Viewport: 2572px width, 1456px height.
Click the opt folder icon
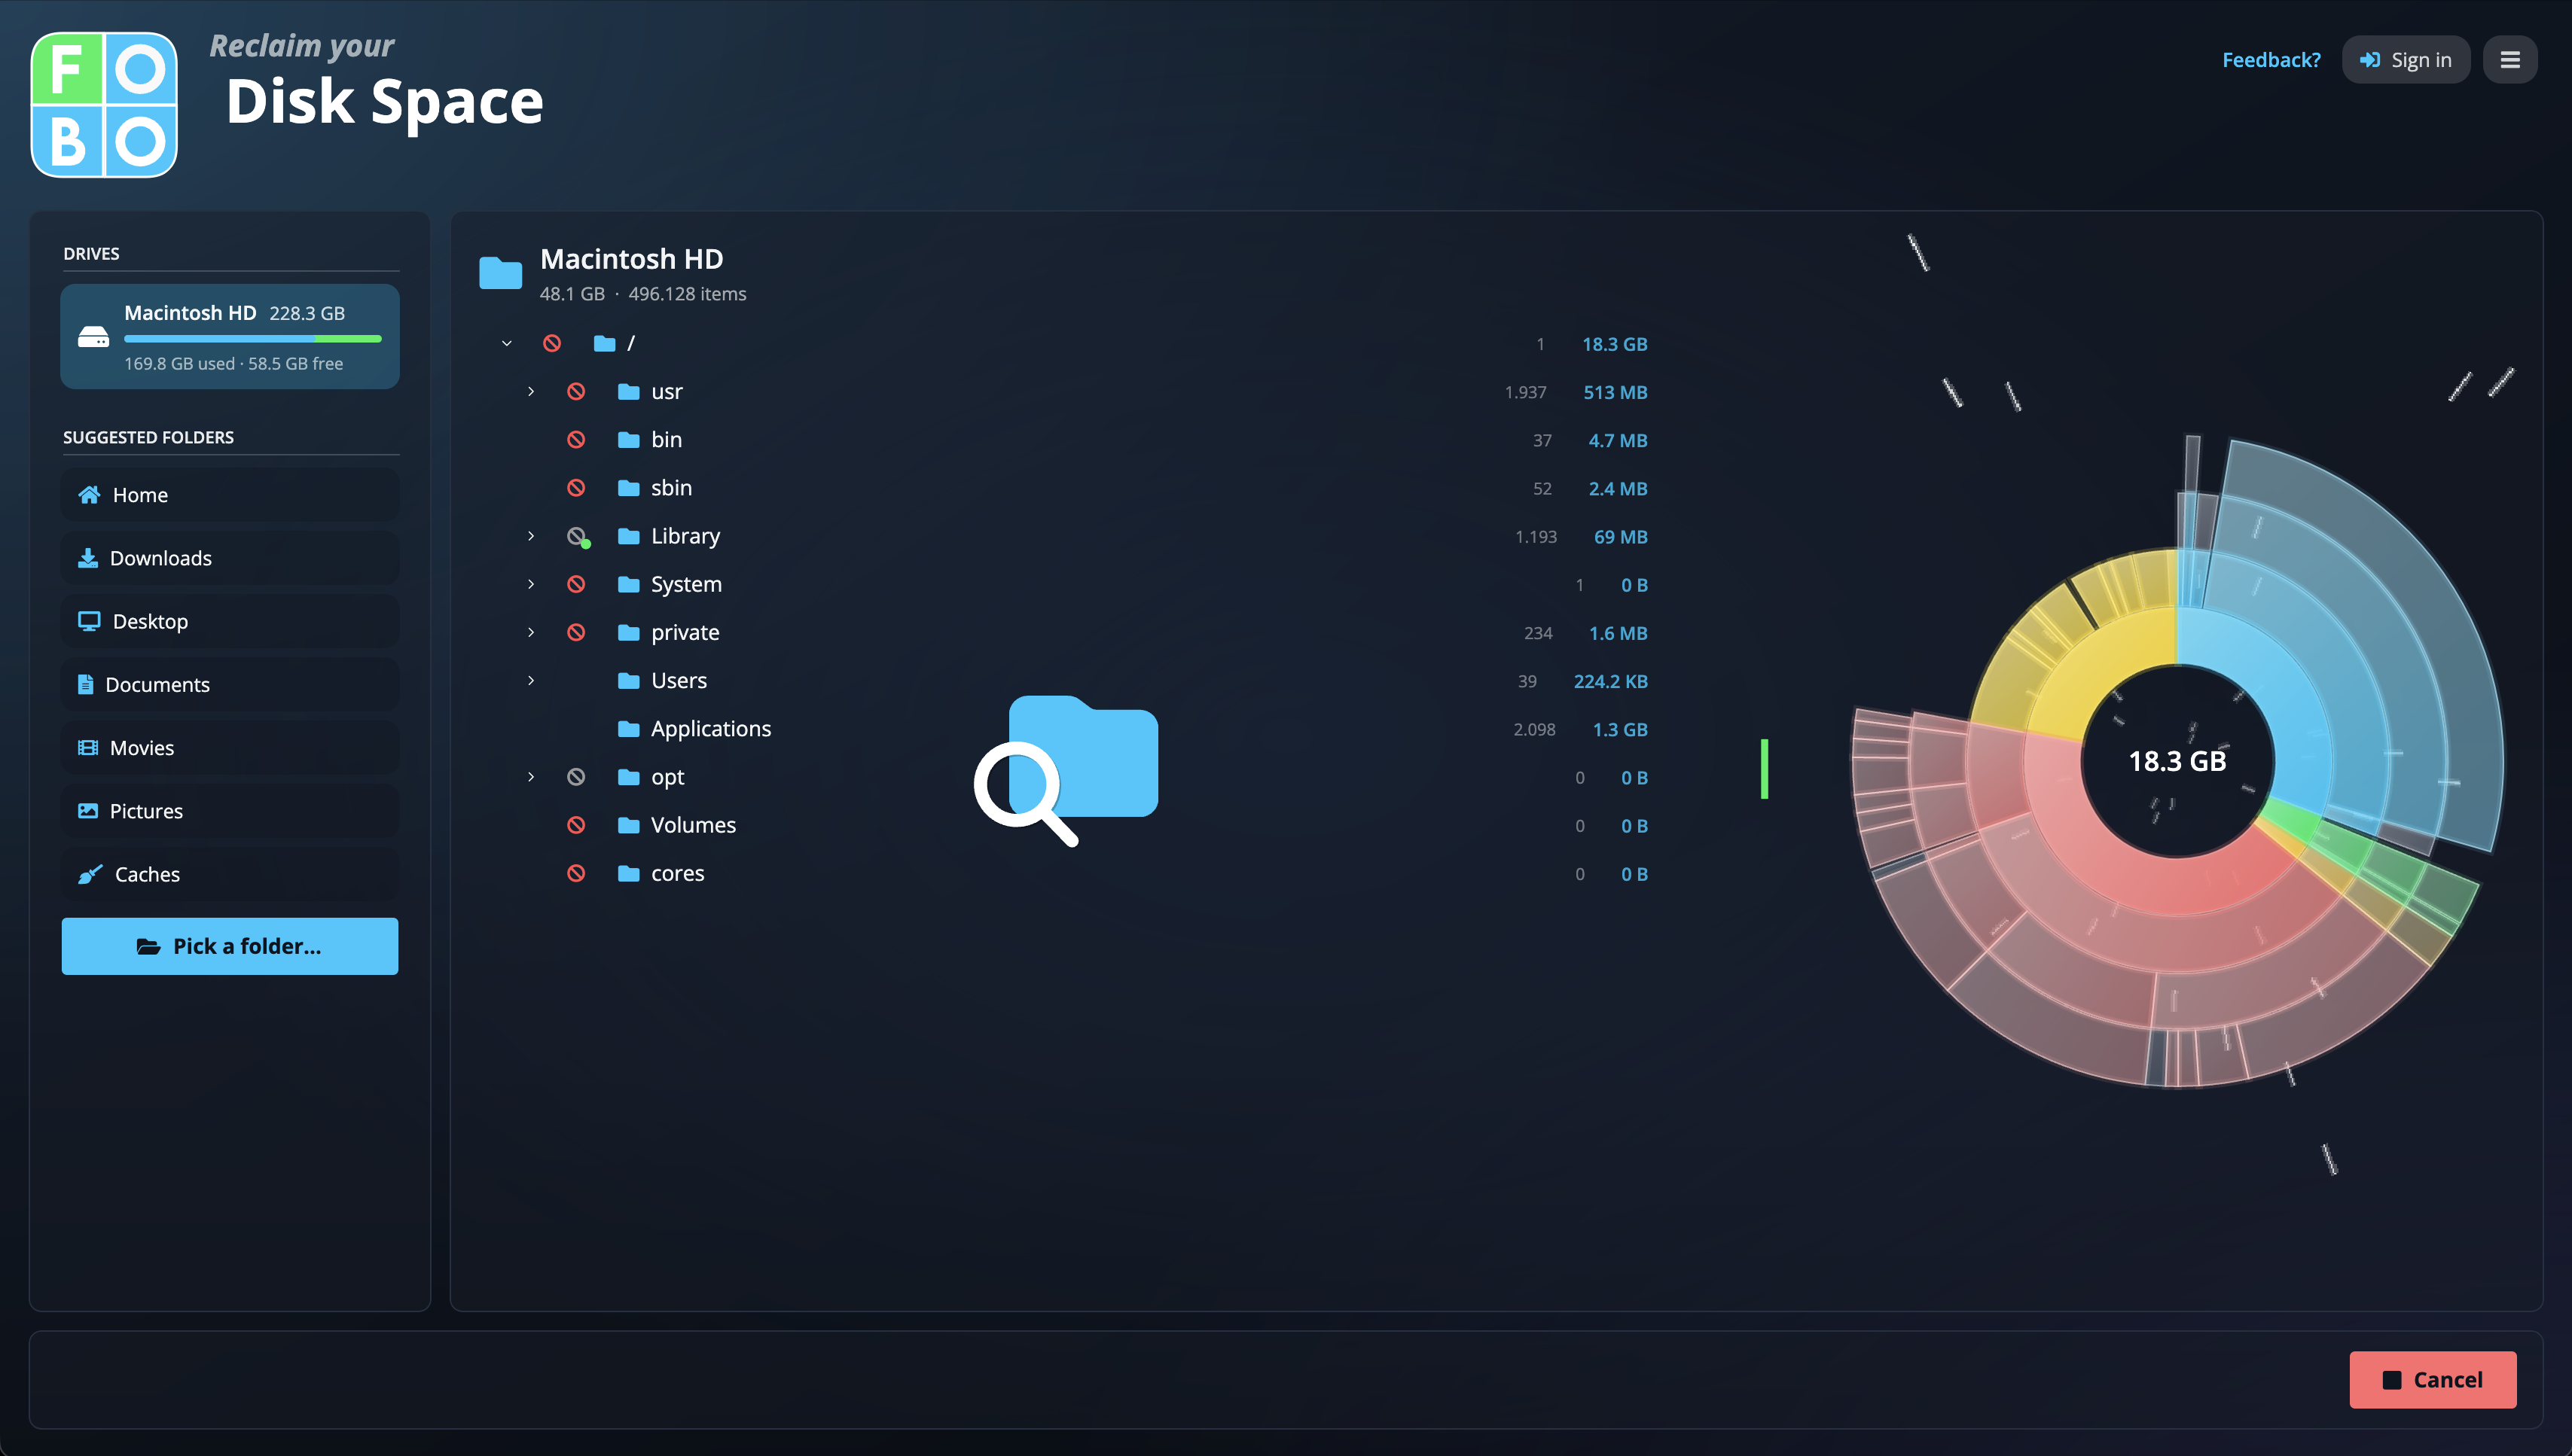(628, 777)
